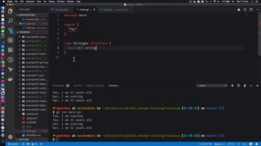The height and width of the screenshot is (146, 261).
Task: Click UTF-8 encoding status item
Action: [x=231, y=144]
